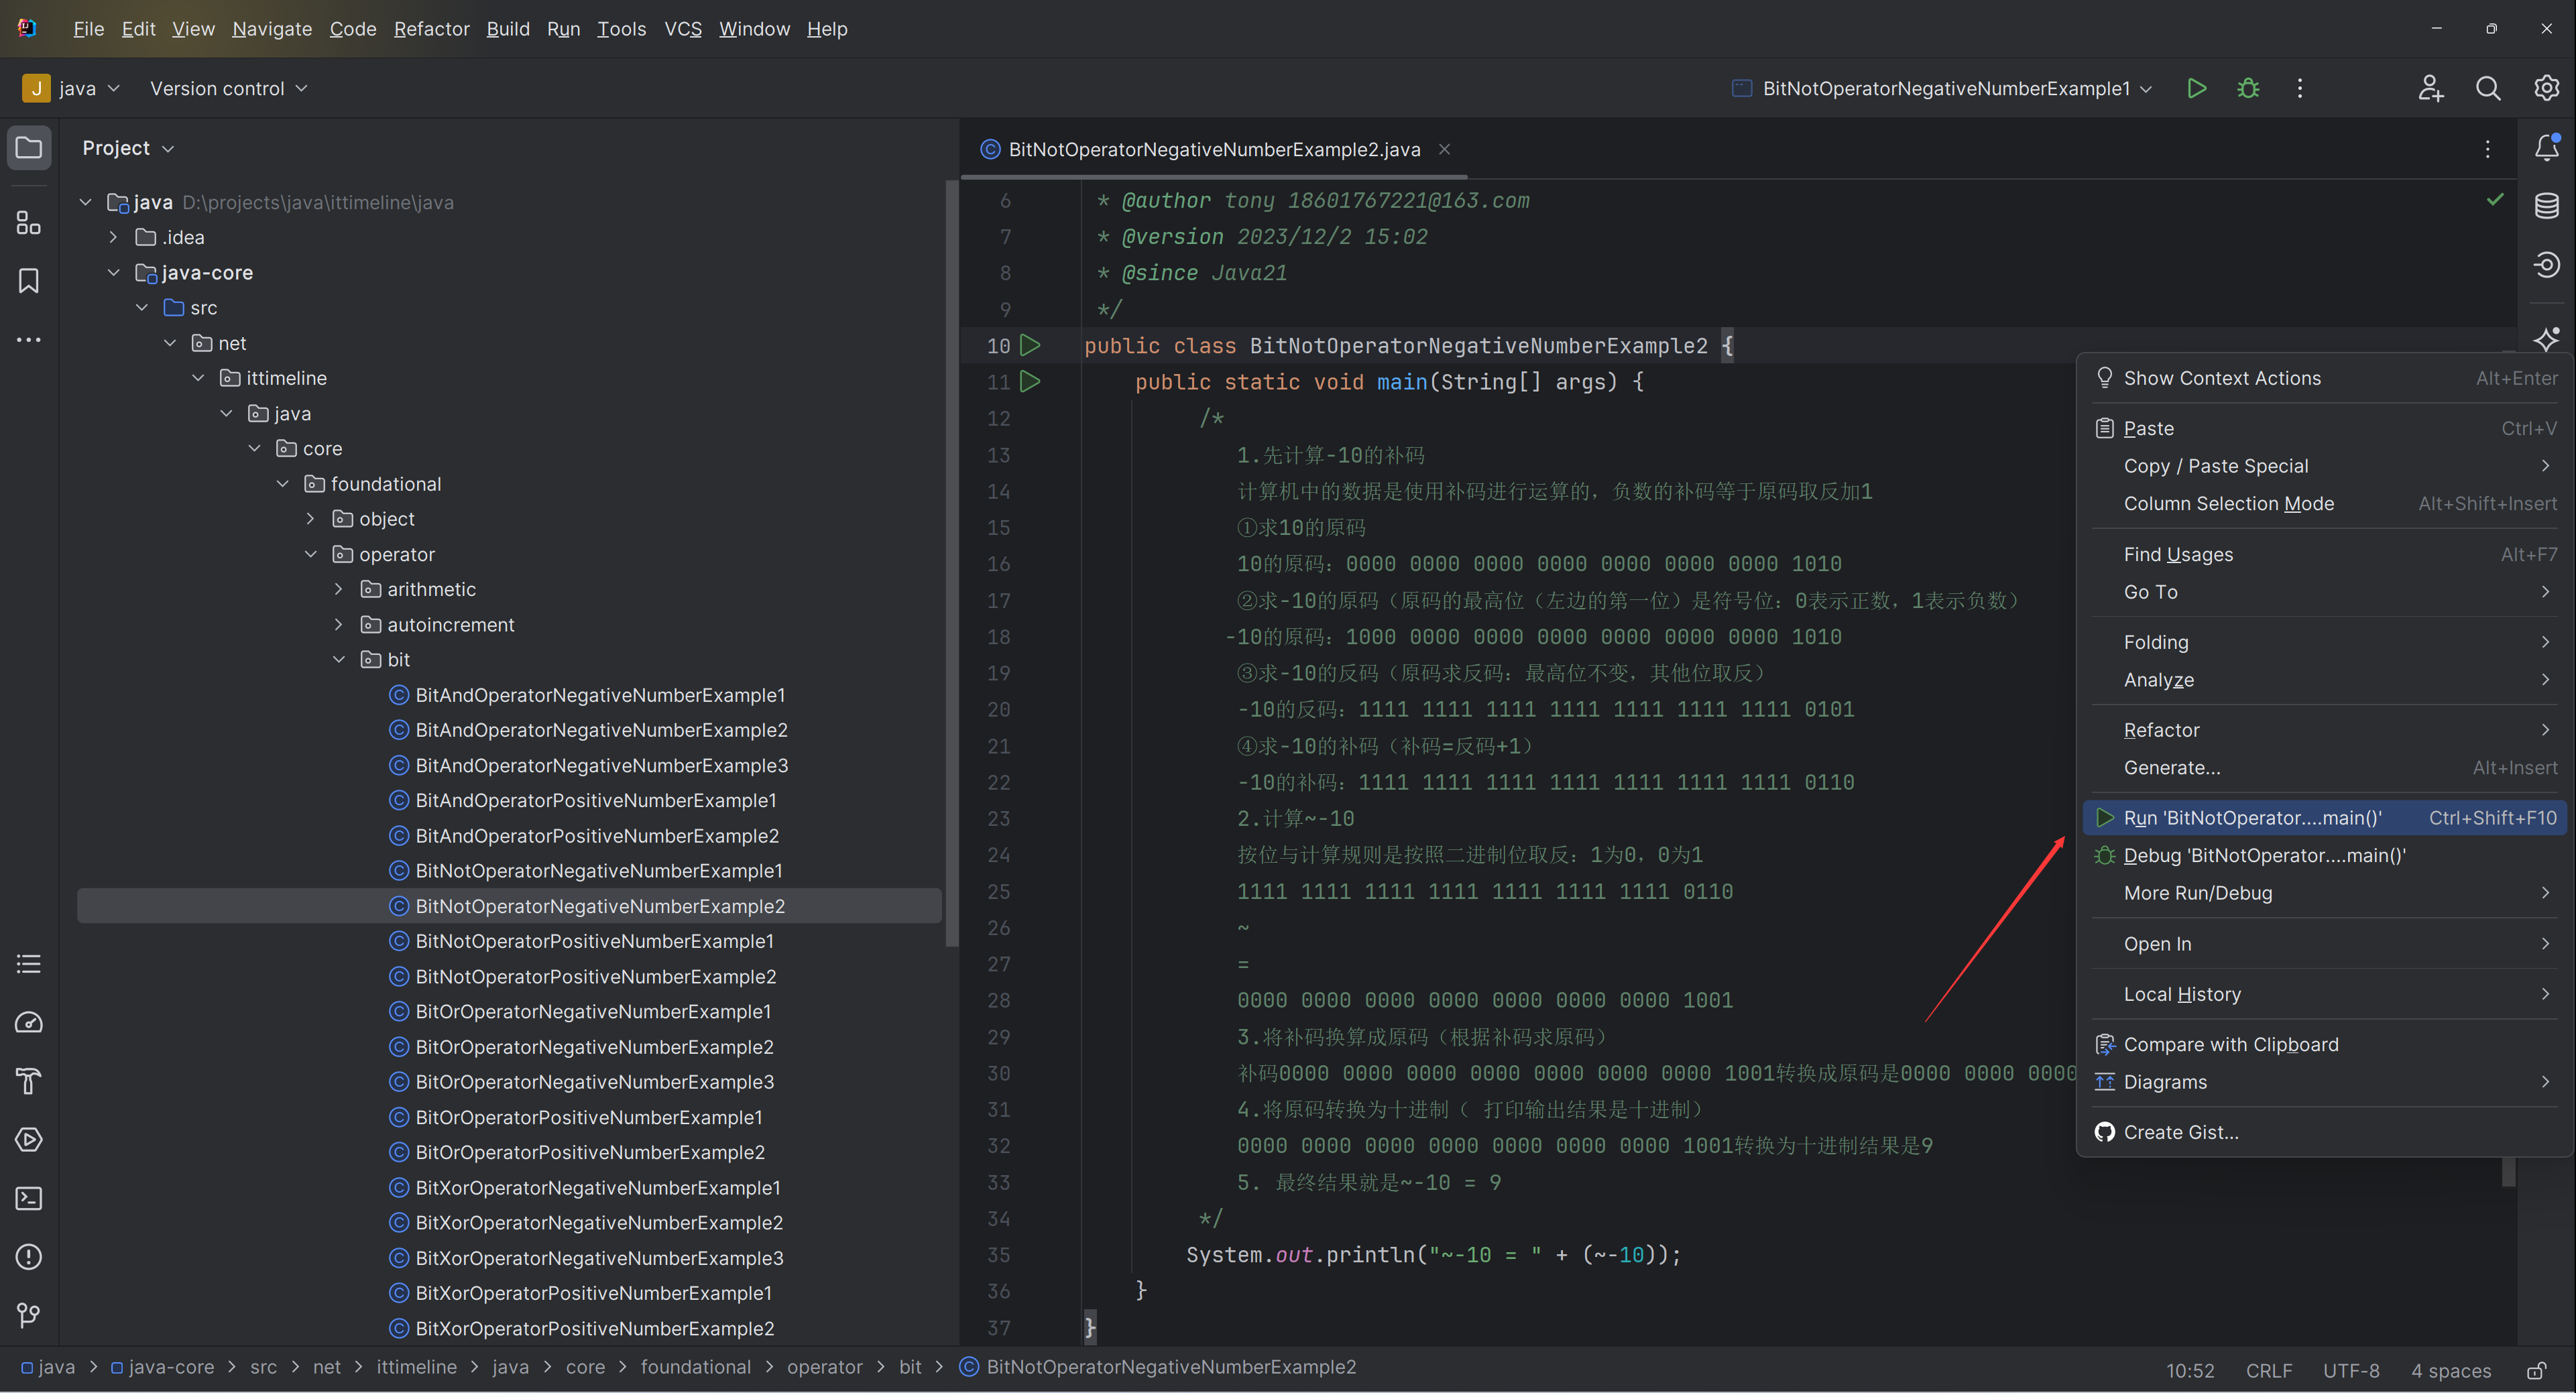Viewport: 2576px width, 1393px height.
Task: Expand the arithmetic package
Action: pos(338,589)
